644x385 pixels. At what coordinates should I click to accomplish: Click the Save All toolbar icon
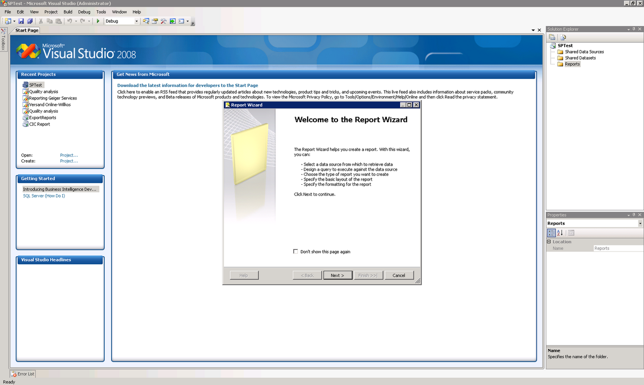coord(30,21)
